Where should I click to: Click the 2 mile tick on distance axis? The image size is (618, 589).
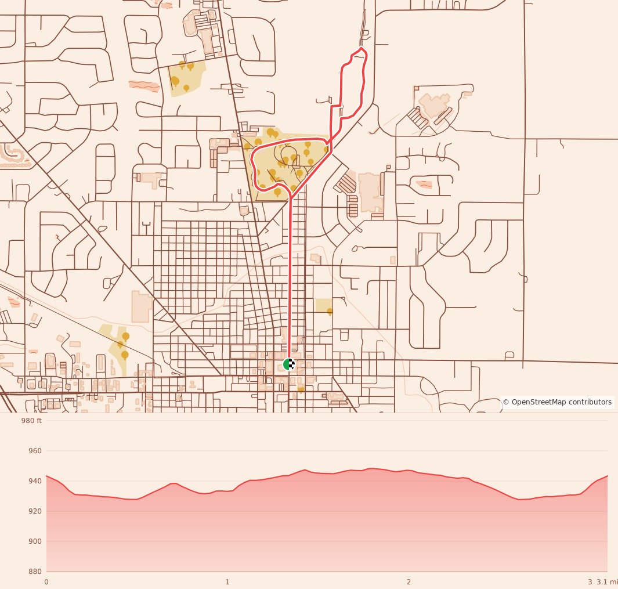point(409,581)
